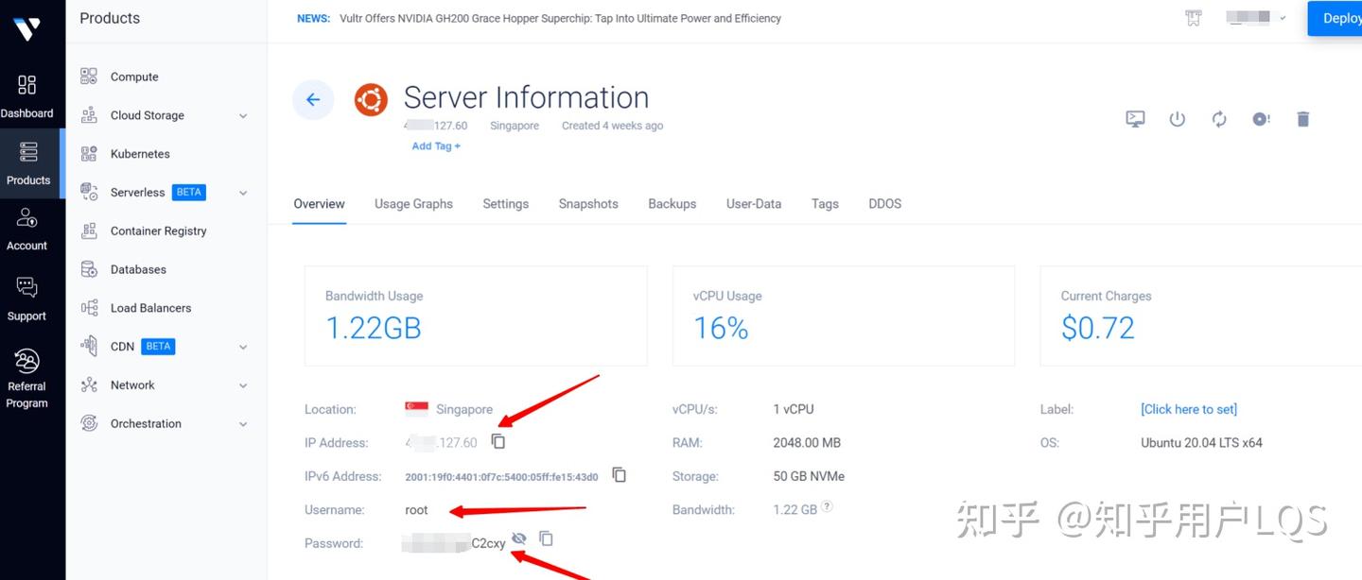Click the Add Tag + link
The image size is (1362, 580).
pos(436,146)
